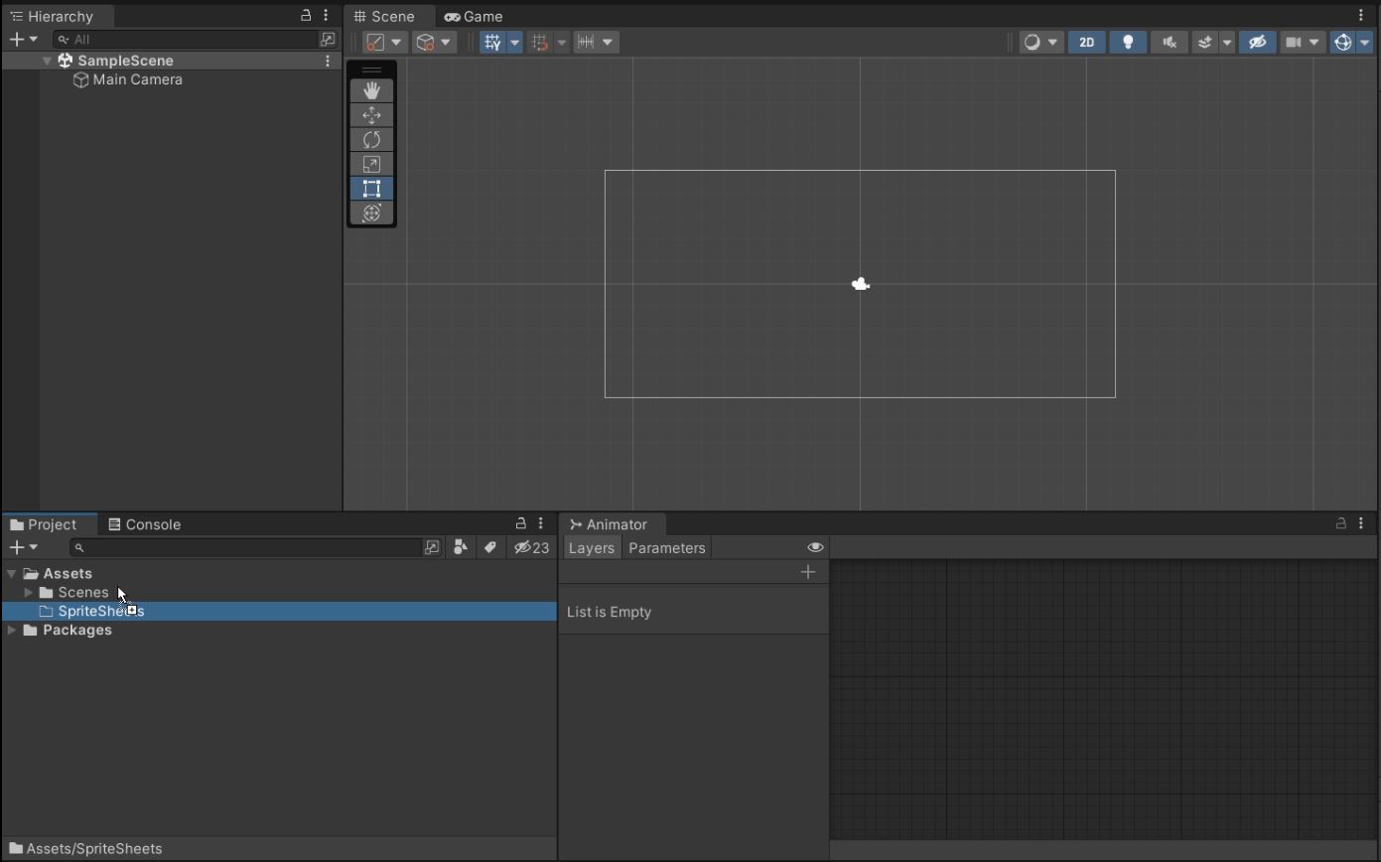Select Main Camera in Hierarchy
The image size is (1381, 862).
[x=137, y=79]
